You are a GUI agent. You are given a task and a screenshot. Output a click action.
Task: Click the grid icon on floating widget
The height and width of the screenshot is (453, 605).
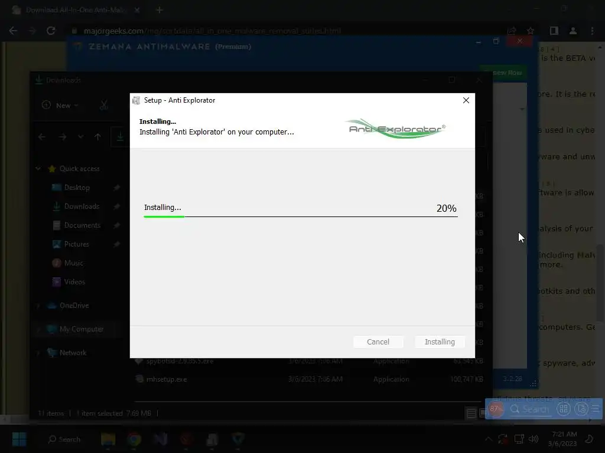563,409
